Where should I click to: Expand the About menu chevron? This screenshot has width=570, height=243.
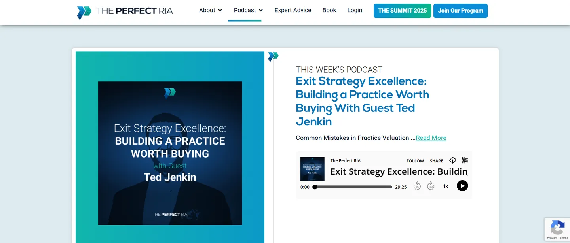pos(220,11)
